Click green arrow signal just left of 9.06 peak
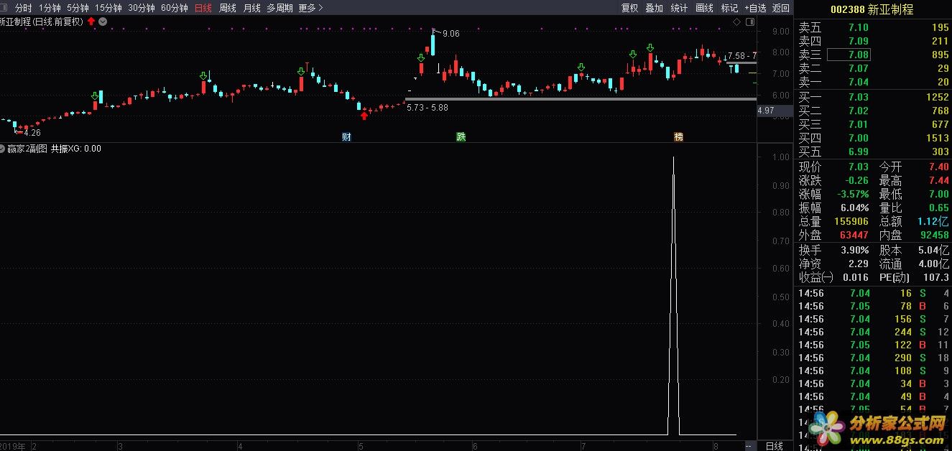This screenshot has height=451, width=952. (x=421, y=57)
